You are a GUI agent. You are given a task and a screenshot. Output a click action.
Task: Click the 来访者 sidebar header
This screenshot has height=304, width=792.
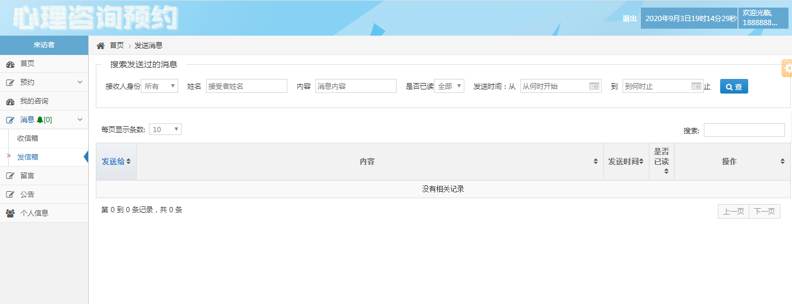tap(44, 45)
